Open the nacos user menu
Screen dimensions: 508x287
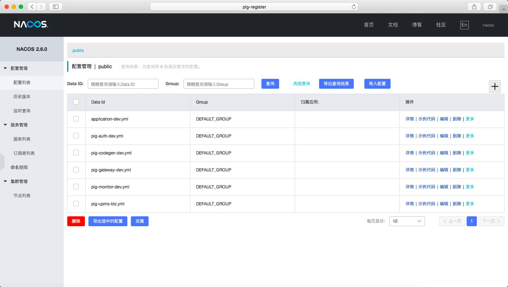[x=488, y=25]
